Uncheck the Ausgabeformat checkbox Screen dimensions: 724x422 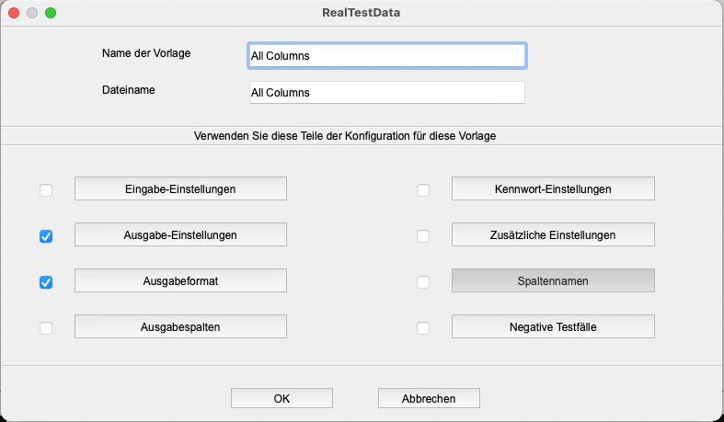pos(46,282)
